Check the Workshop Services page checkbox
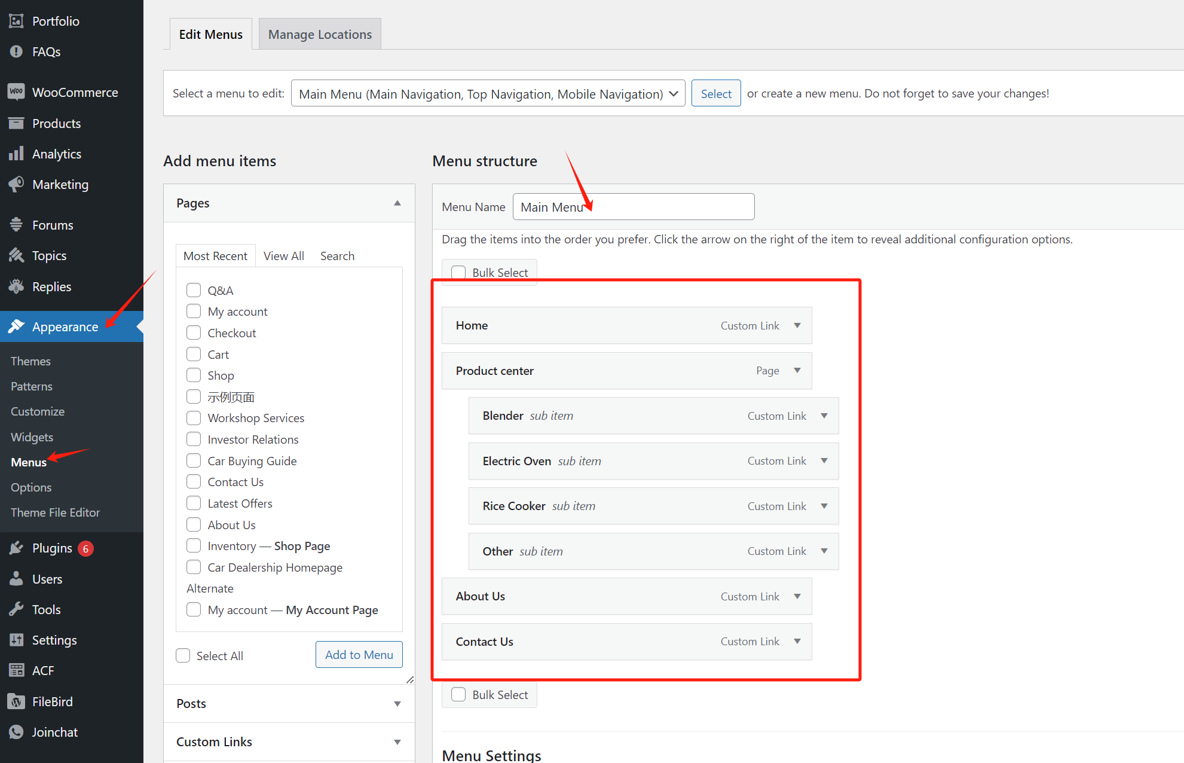Image resolution: width=1184 pixels, height=763 pixels. point(194,418)
